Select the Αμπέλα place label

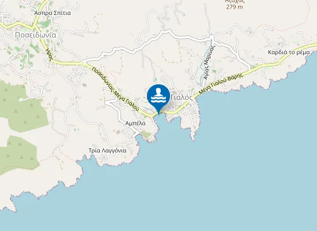pyautogui.click(x=135, y=123)
